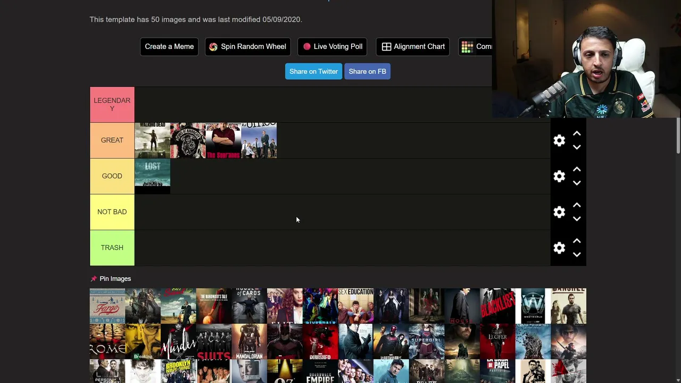The image size is (681, 383).
Task: Share tier list on FB
Action: tap(368, 71)
